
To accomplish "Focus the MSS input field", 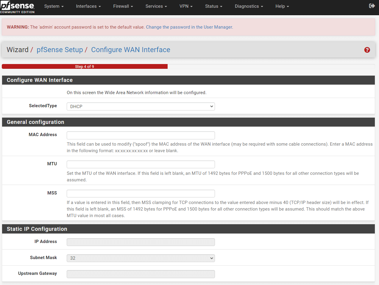I will [141, 194].
